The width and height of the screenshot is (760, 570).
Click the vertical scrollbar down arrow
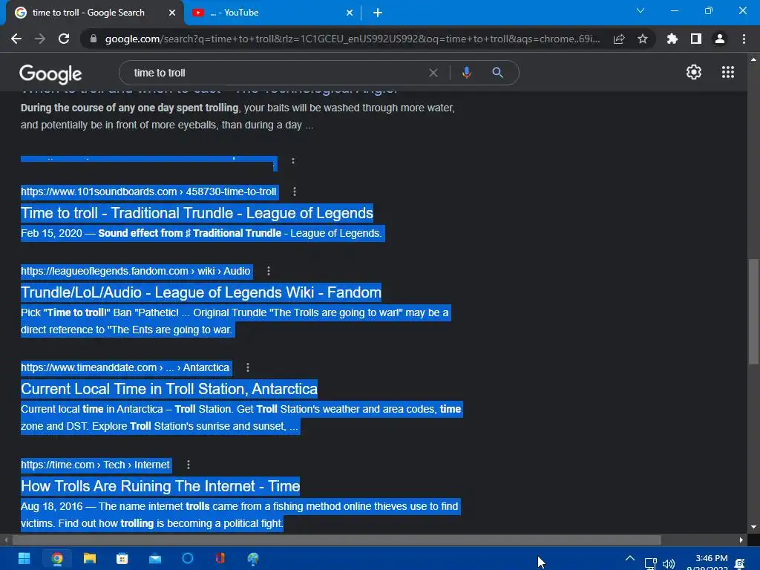(753, 527)
